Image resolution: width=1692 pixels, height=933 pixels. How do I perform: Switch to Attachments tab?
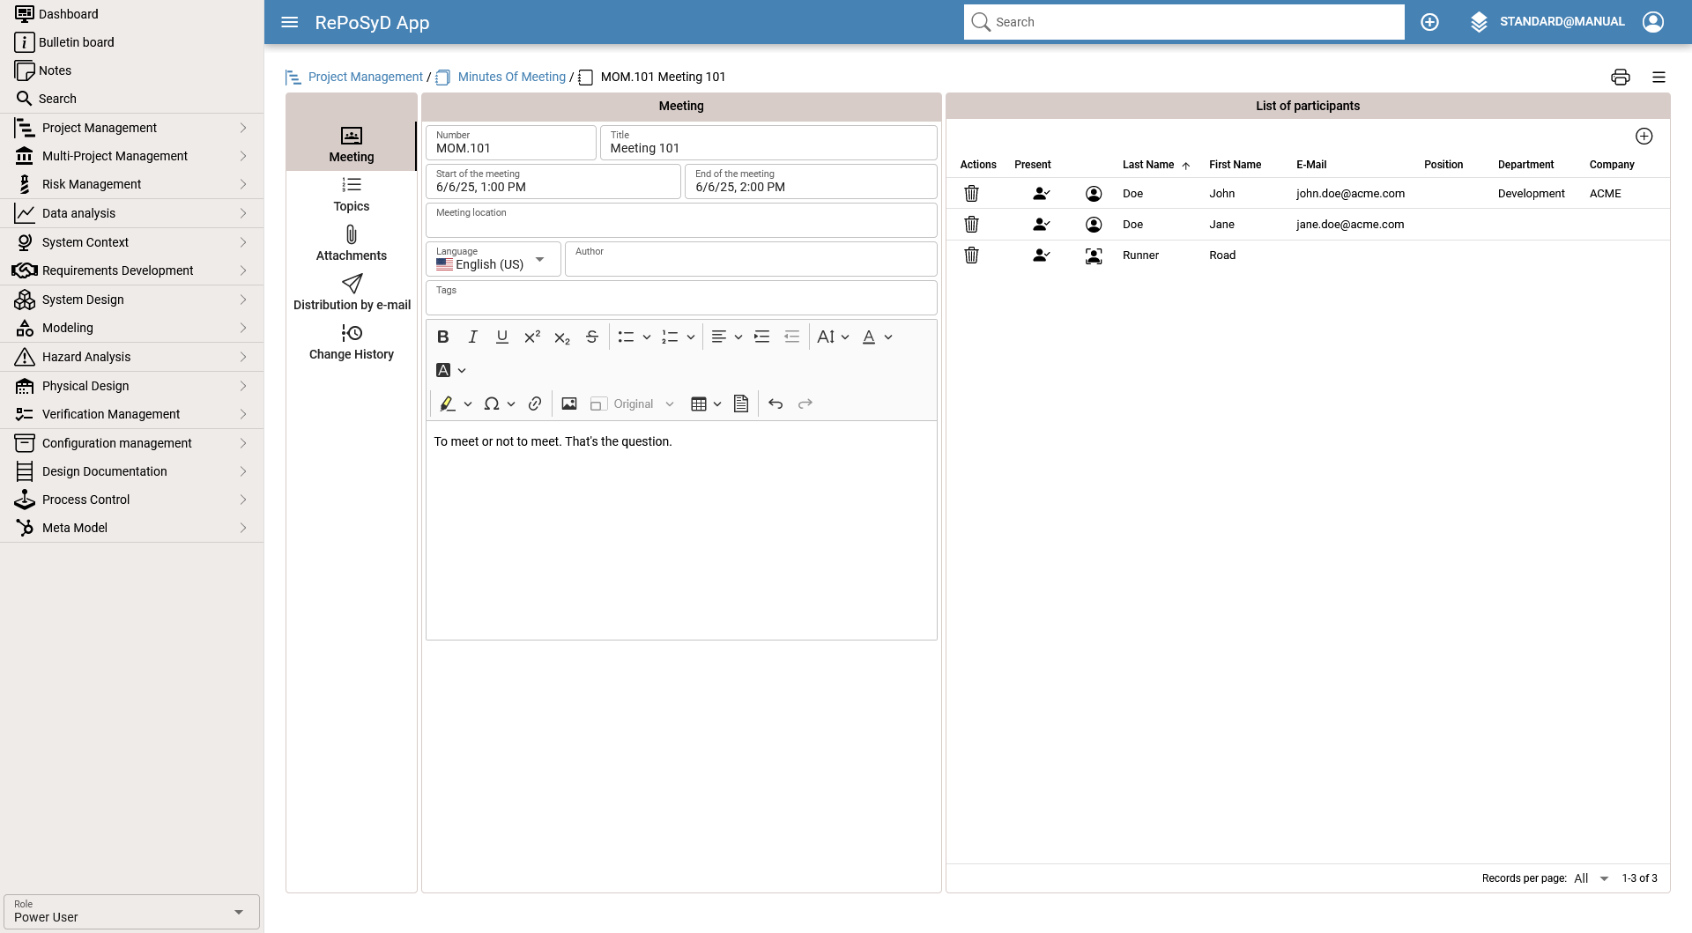pyautogui.click(x=352, y=244)
